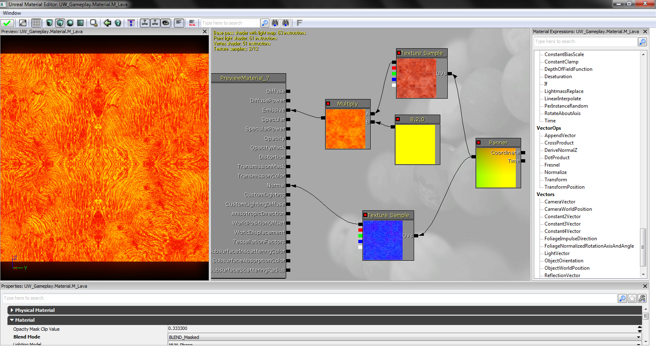Viewport: 656px width, 352px height.
Task: Open the Blend Mode dropdown
Action: point(638,337)
